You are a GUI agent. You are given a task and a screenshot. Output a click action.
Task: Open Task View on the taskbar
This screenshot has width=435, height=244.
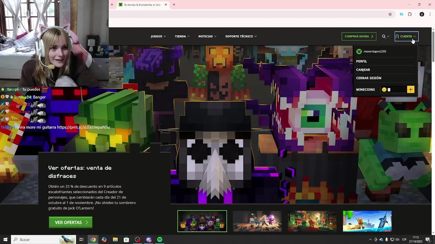[82, 240]
